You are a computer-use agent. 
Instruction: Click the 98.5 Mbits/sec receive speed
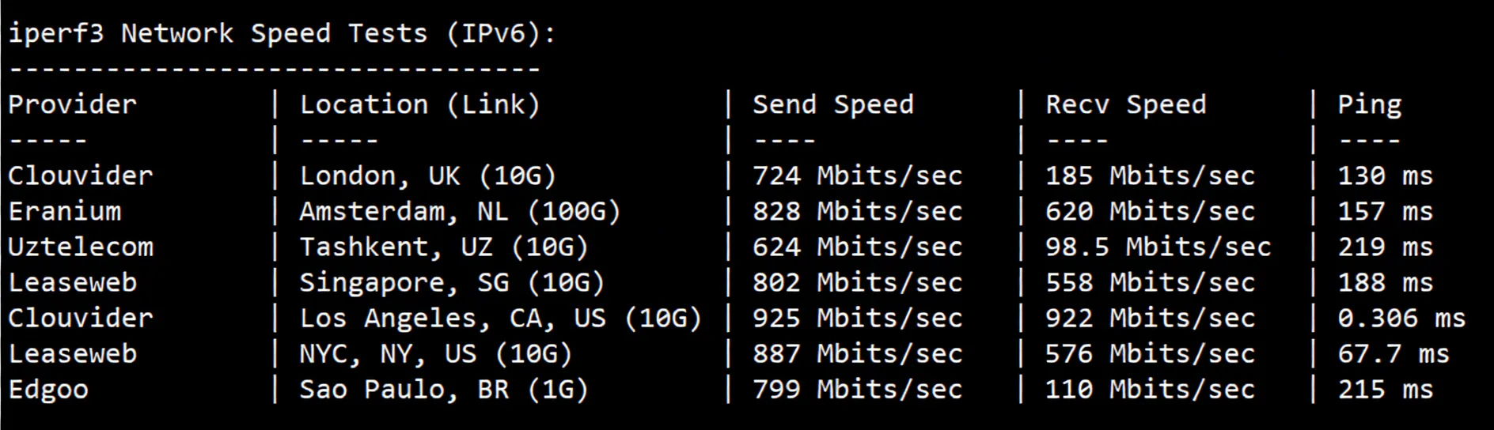click(x=1158, y=247)
